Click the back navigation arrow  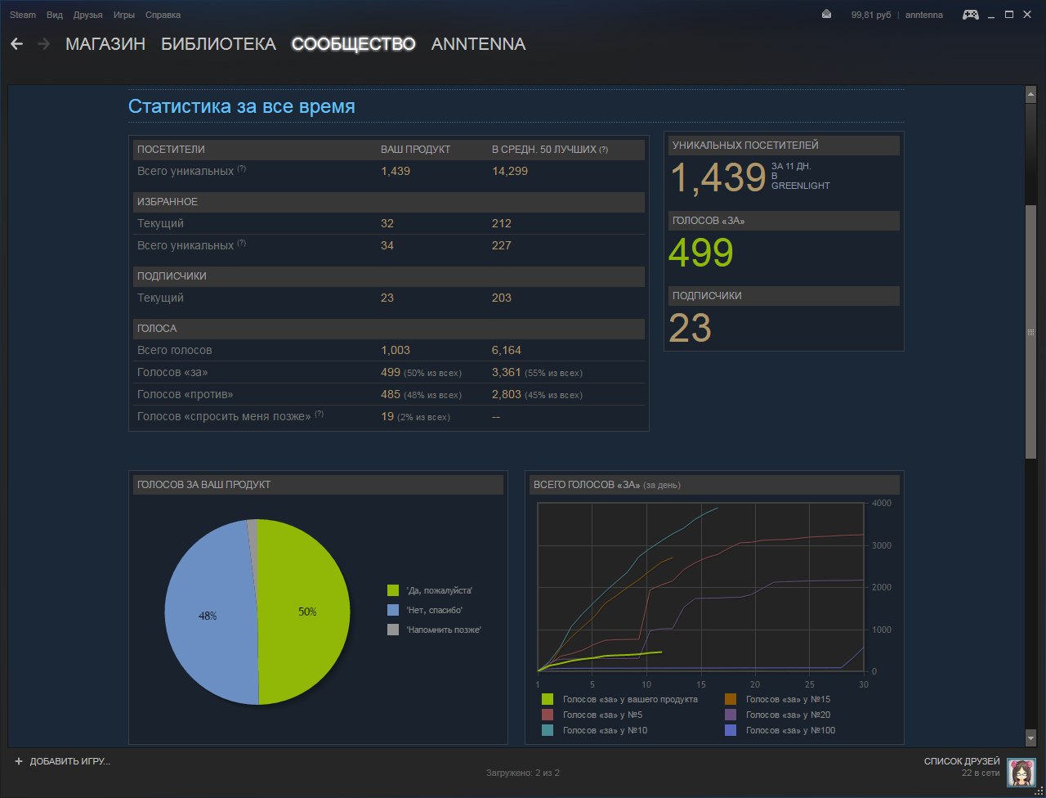click(16, 44)
